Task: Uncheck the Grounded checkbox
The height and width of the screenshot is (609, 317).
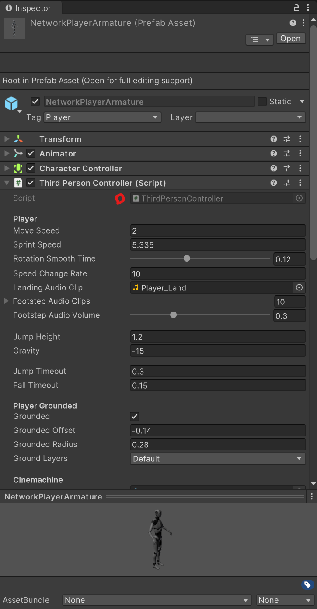Action: pyautogui.click(x=135, y=417)
